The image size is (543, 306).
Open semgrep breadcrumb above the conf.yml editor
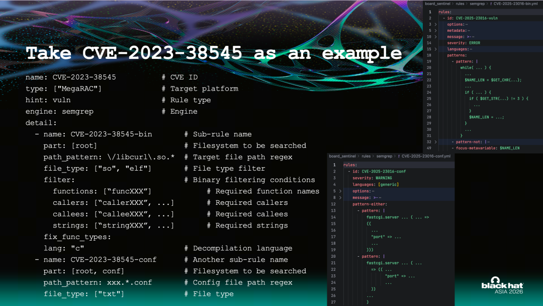(x=384, y=157)
